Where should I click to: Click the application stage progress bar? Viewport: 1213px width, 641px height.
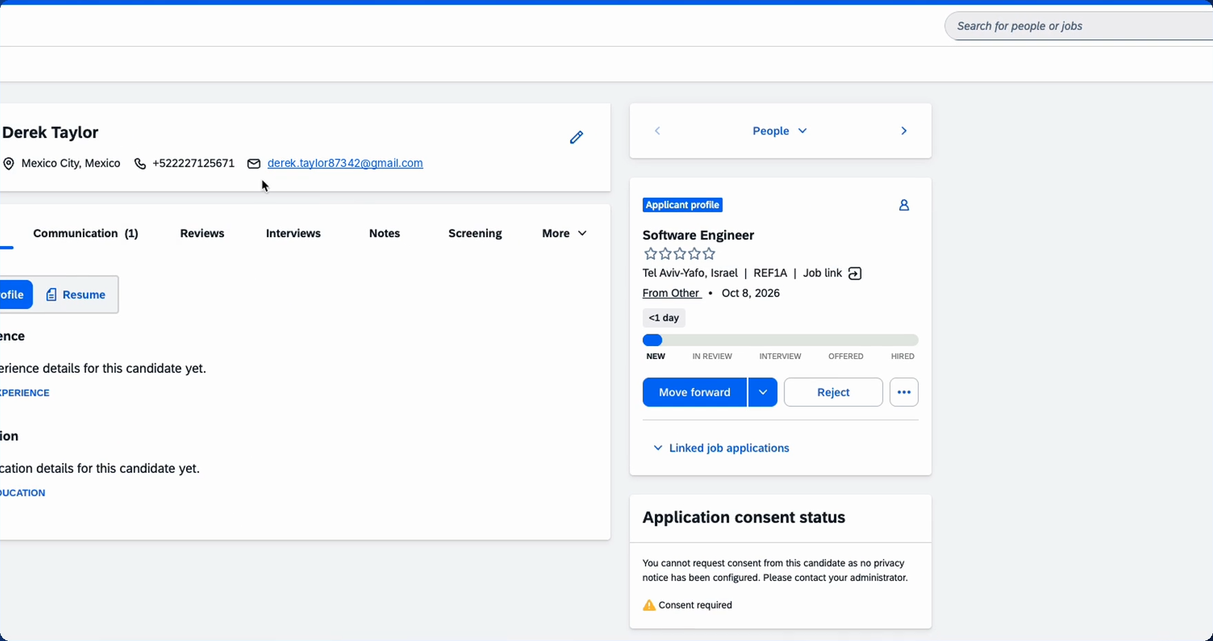[780, 340]
